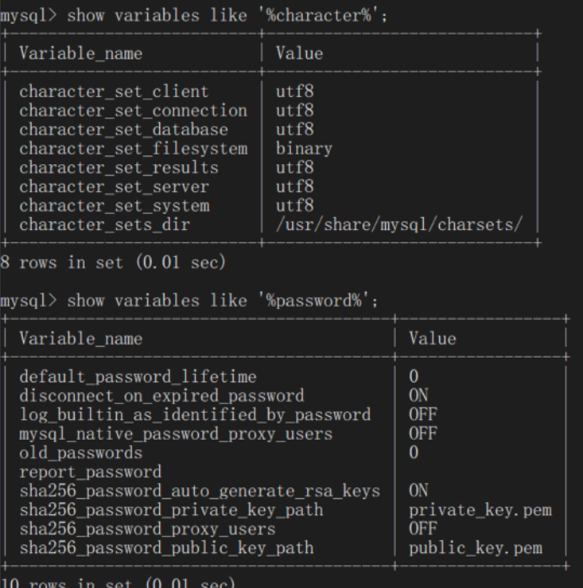This screenshot has height=588, width=583.
Task: Click the character_sets_dir variable name
Action: pos(104,225)
